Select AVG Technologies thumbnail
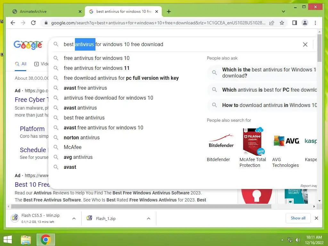The image size is (328, 246). [287, 141]
